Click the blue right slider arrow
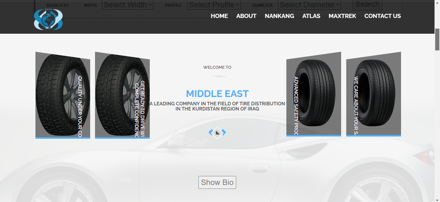The image size is (440, 202). point(224,132)
